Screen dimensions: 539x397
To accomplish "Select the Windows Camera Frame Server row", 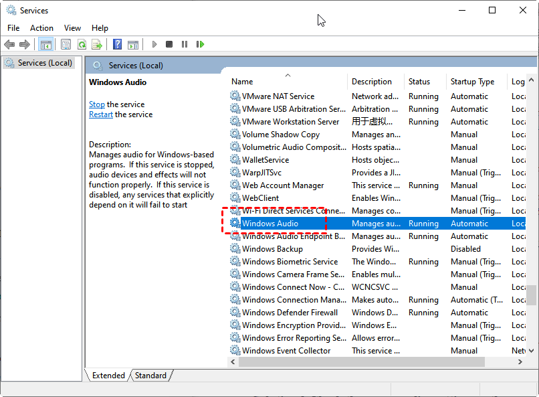I will (x=376, y=274).
